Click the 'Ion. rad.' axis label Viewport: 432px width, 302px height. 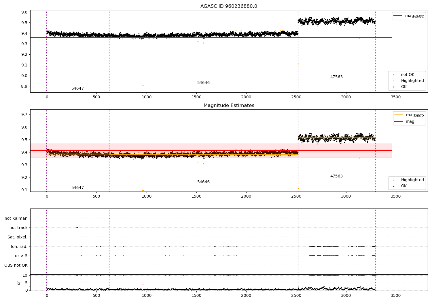[19, 246]
